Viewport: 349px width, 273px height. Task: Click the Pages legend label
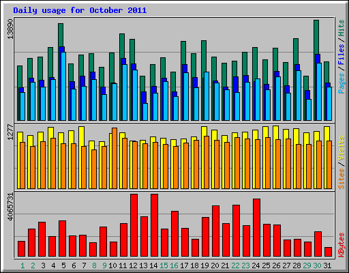click(342, 83)
